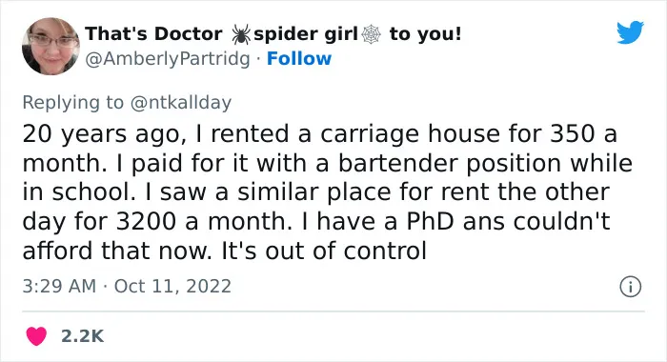Visit the @ntkallday profile being replied to
The width and height of the screenshot is (667, 362).
tap(181, 103)
